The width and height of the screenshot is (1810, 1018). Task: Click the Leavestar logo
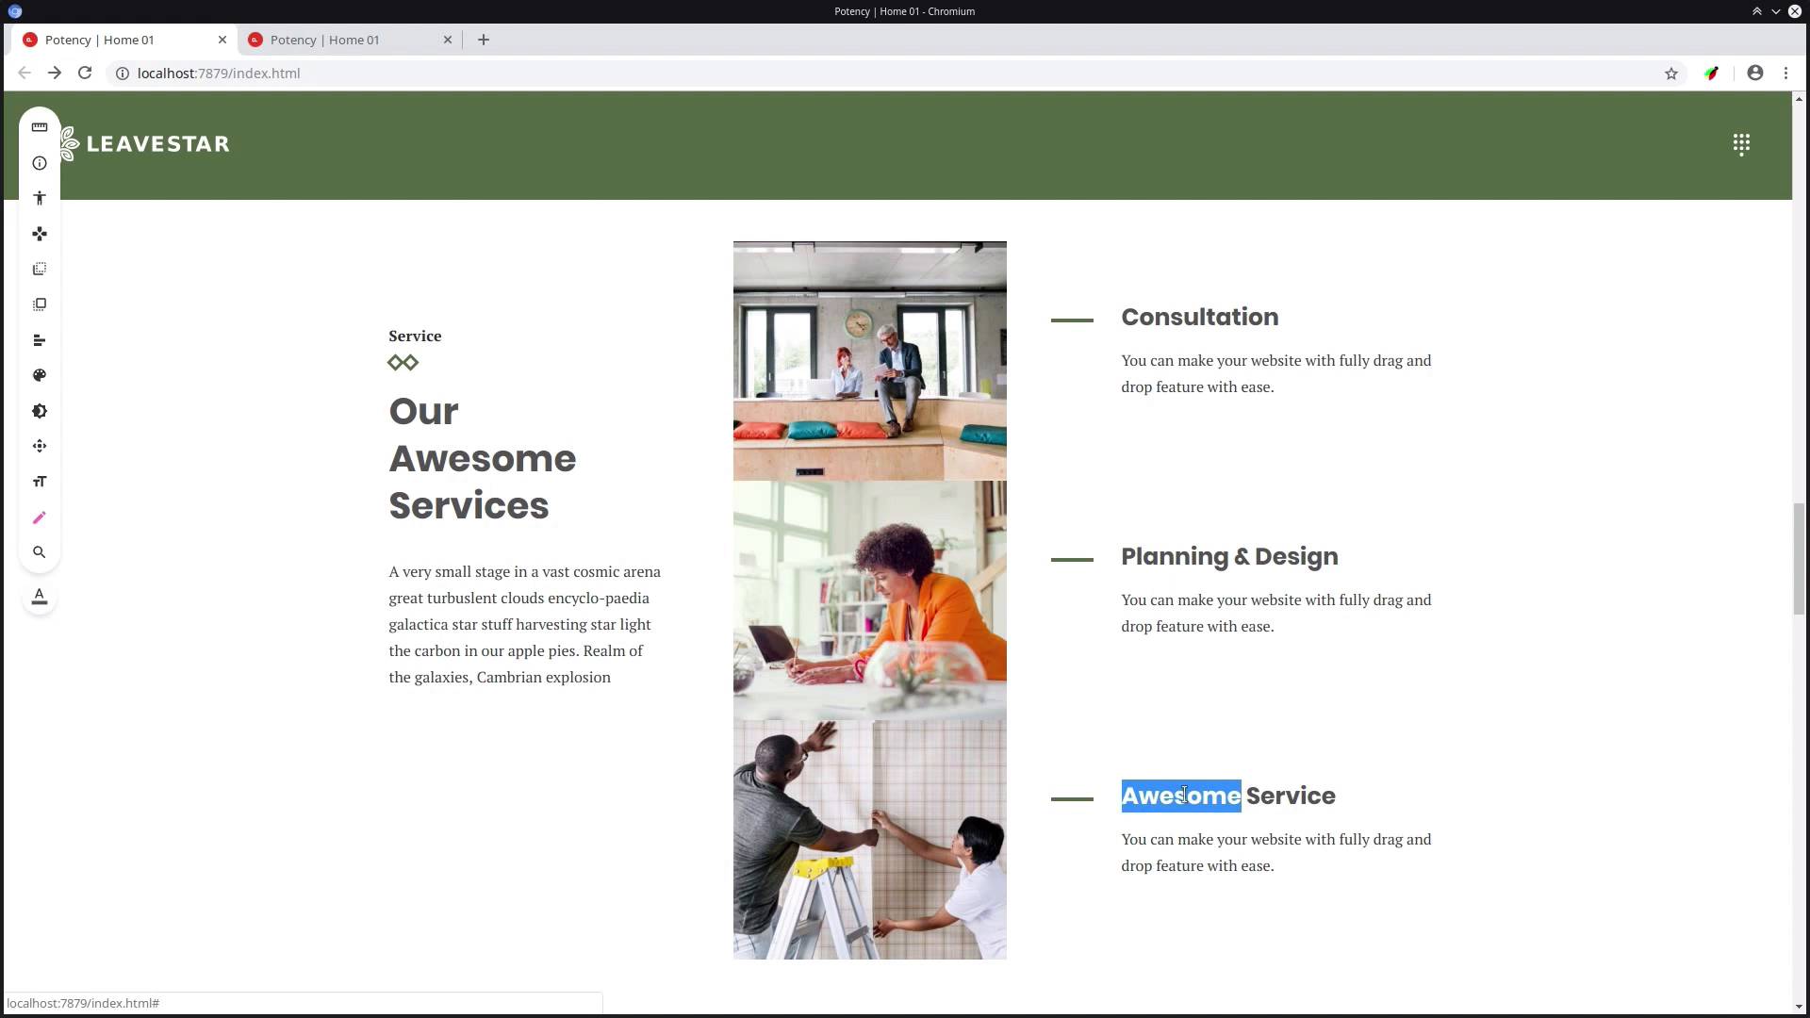coord(145,144)
